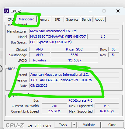Click the CPU-Z app icon in title bar
Image resolution: width=125 pixels, height=129 pixels.
[6, 11]
